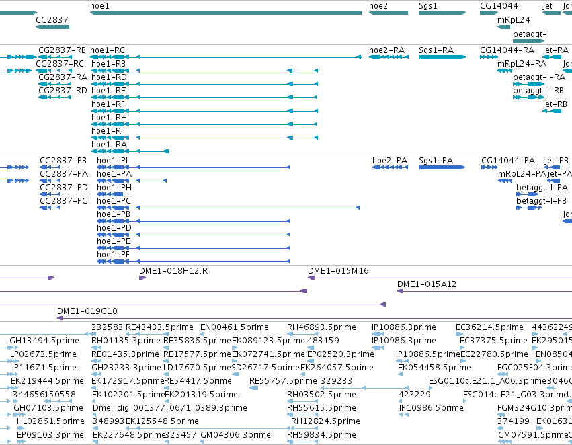The width and height of the screenshot is (572, 445).
Task: Select the jet-PB protein label
Action: tap(557, 161)
